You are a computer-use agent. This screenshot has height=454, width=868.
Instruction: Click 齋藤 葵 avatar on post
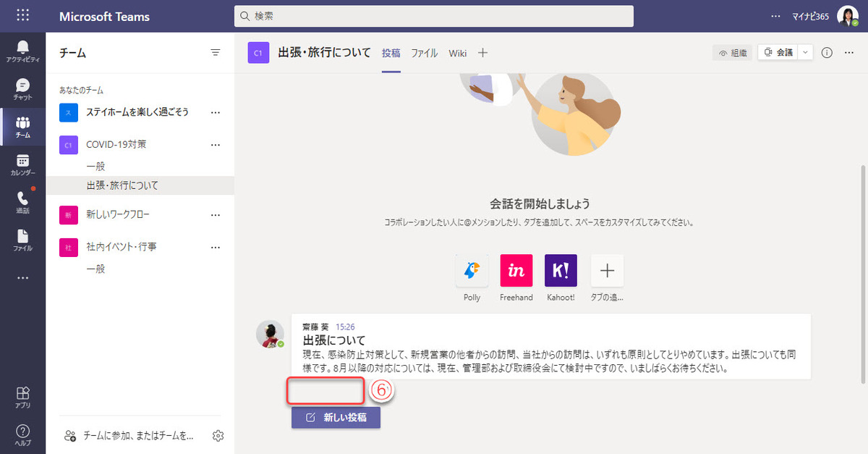(270, 334)
